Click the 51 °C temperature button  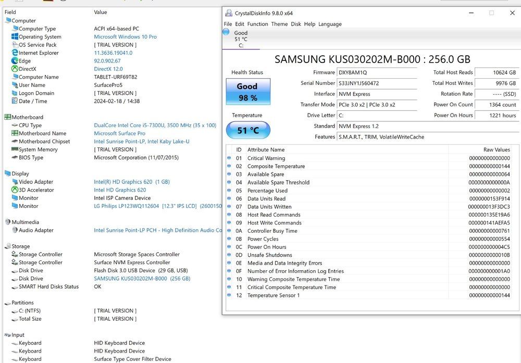coord(248,130)
